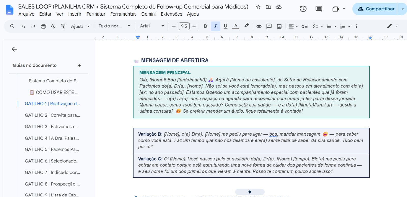
Task: Open the comments history icon
Action: coord(319,9)
